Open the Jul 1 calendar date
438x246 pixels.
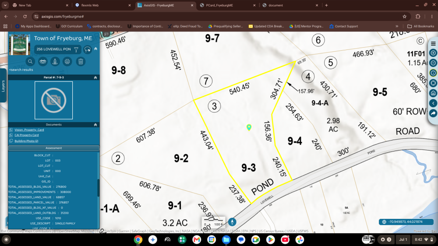[403, 239]
